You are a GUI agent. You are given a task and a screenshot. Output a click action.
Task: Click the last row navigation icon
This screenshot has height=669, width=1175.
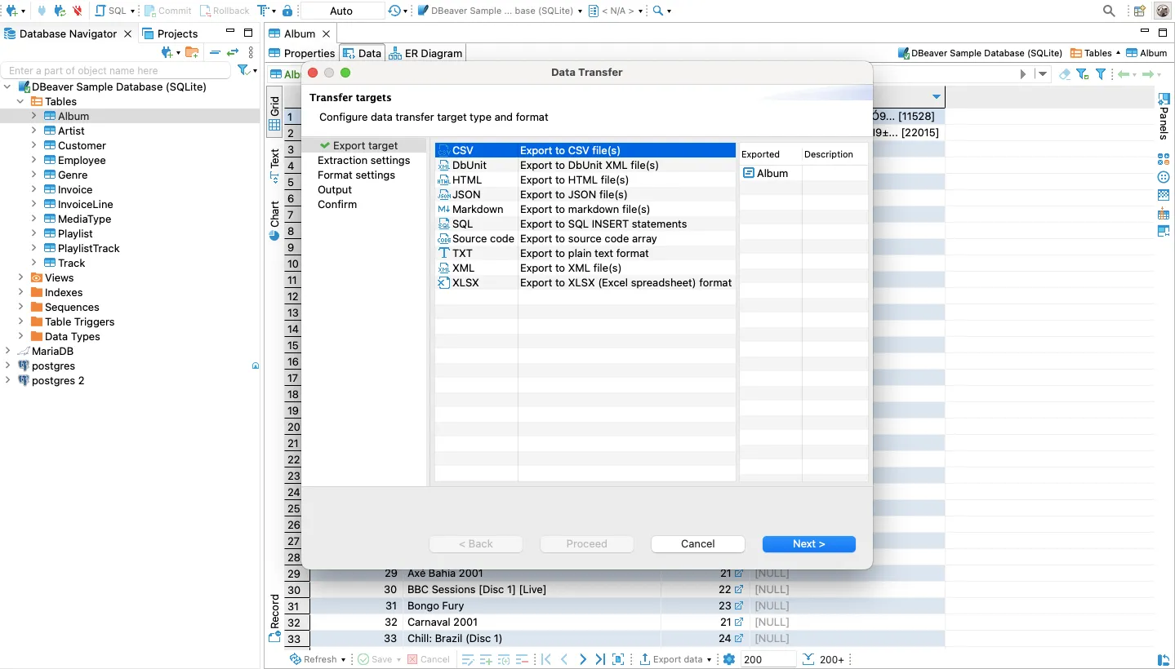pyautogui.click(x=600, y=659)
